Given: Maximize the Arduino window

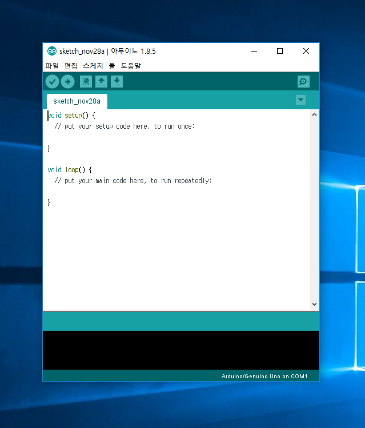Looking at the screenshot, I should (280, 51).
